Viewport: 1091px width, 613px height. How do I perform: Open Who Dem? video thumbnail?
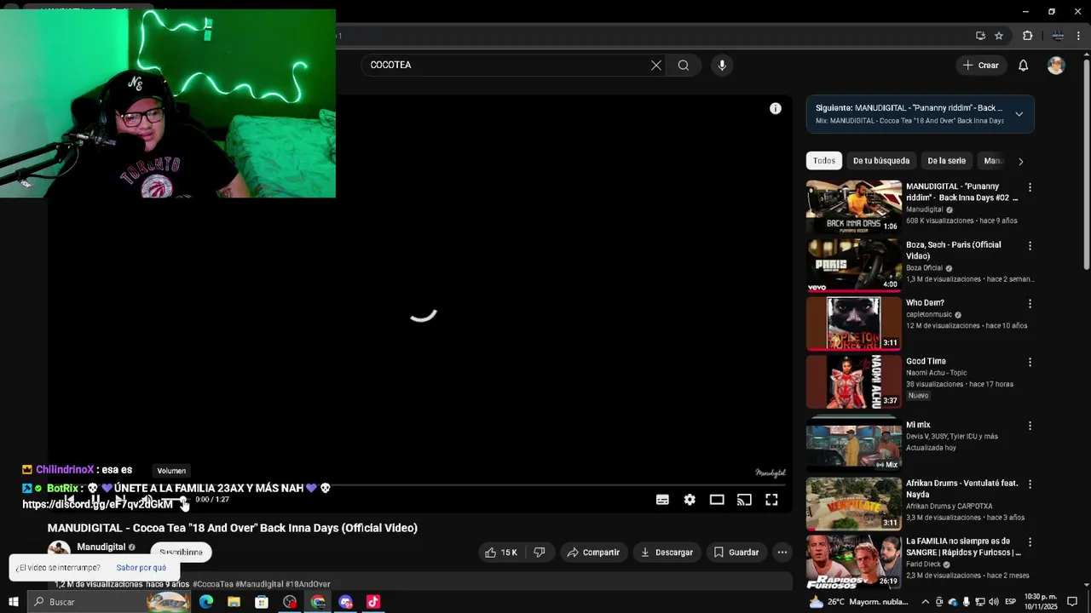pos(854,324)
